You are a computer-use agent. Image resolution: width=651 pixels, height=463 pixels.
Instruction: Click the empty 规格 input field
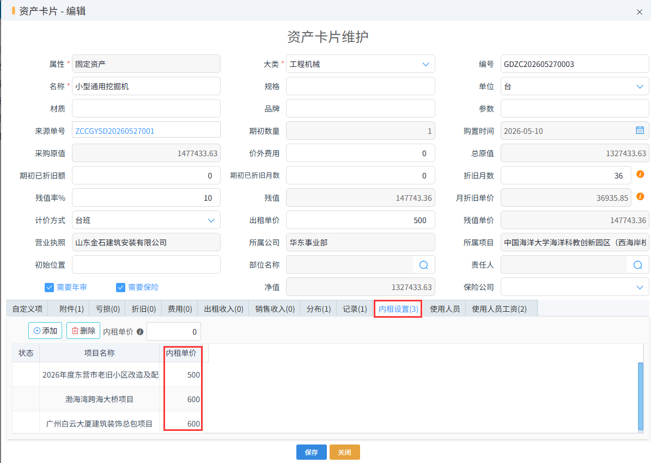click(361, 86)
